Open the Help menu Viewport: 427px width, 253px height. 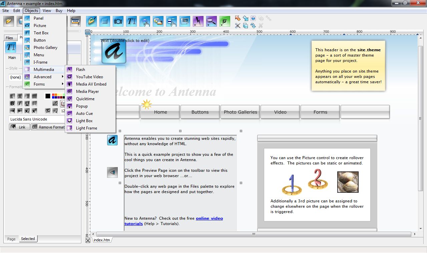[71, 11]
